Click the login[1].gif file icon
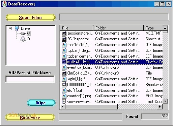 click(x=64, y=79)
